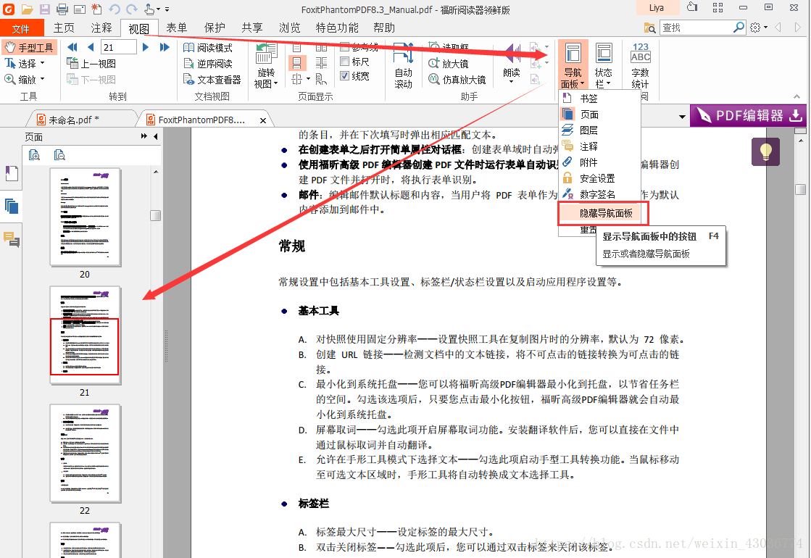This screenshot has height=558, width=811.
Task: Click Previous View (上一视图) button
Action: pos(91,64)
